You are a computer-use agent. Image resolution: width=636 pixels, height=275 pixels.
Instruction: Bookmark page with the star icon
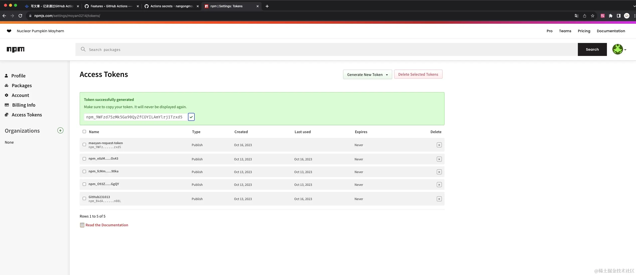tap(593, 16)
